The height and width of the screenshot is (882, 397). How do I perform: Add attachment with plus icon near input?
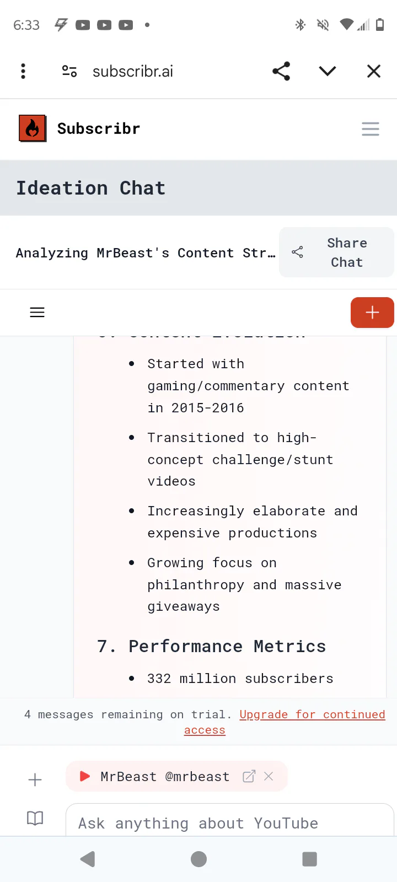pos(35,779)
